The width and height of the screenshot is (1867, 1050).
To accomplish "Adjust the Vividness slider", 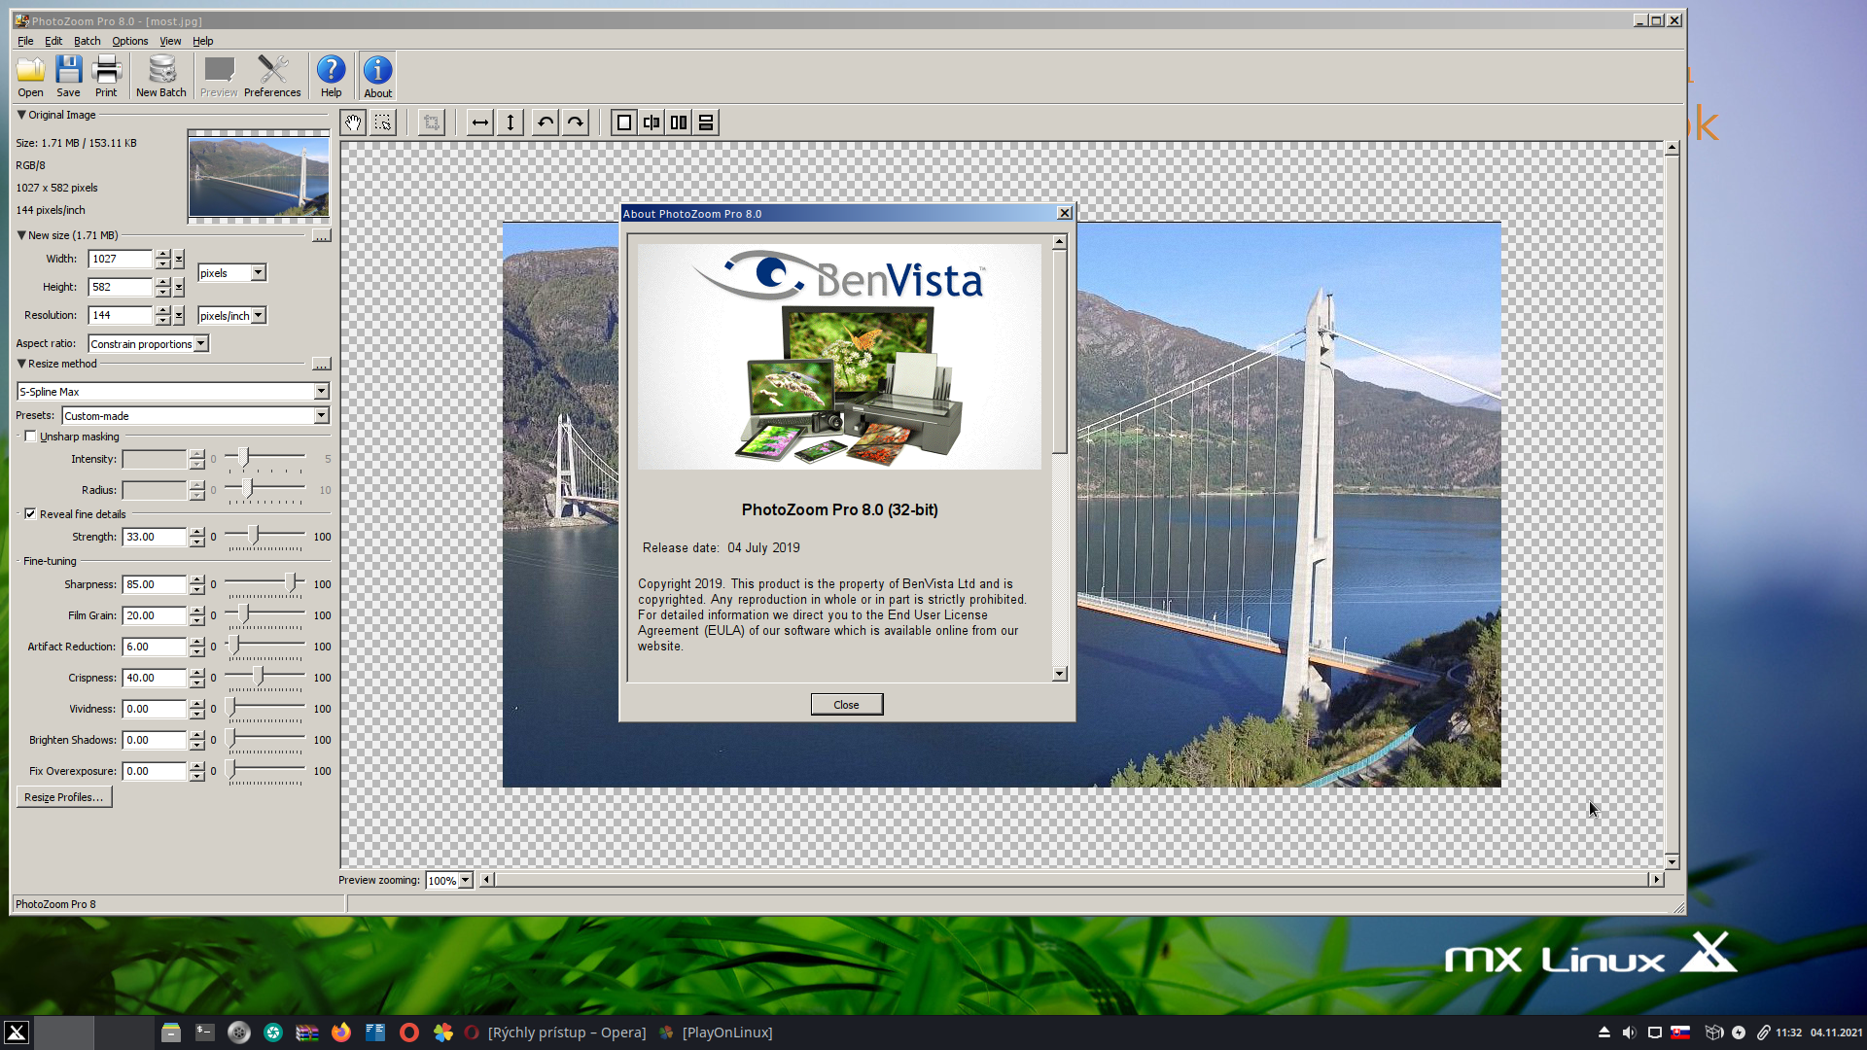I will coord(231,708).
